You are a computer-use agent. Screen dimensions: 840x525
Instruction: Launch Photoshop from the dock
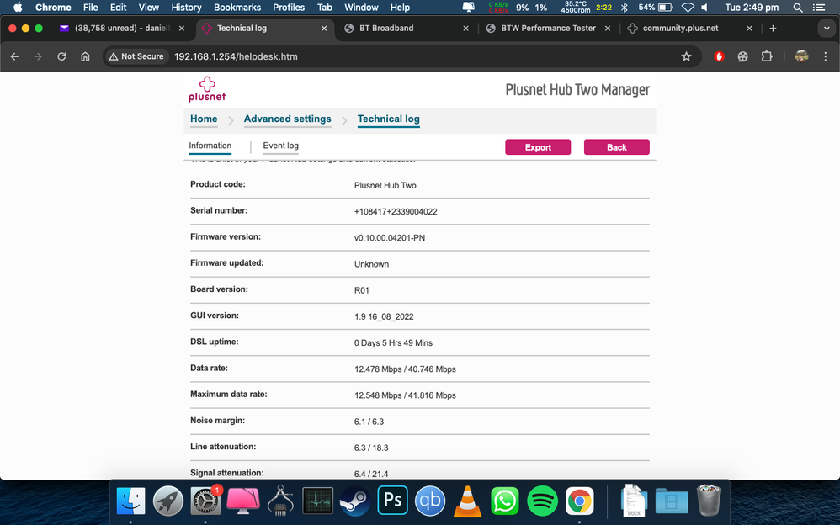click(x=392, y=501)
